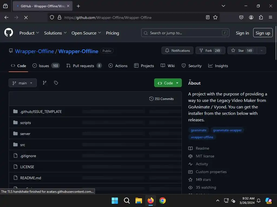Click the Notifications button
277x207 pixels.
177,50
